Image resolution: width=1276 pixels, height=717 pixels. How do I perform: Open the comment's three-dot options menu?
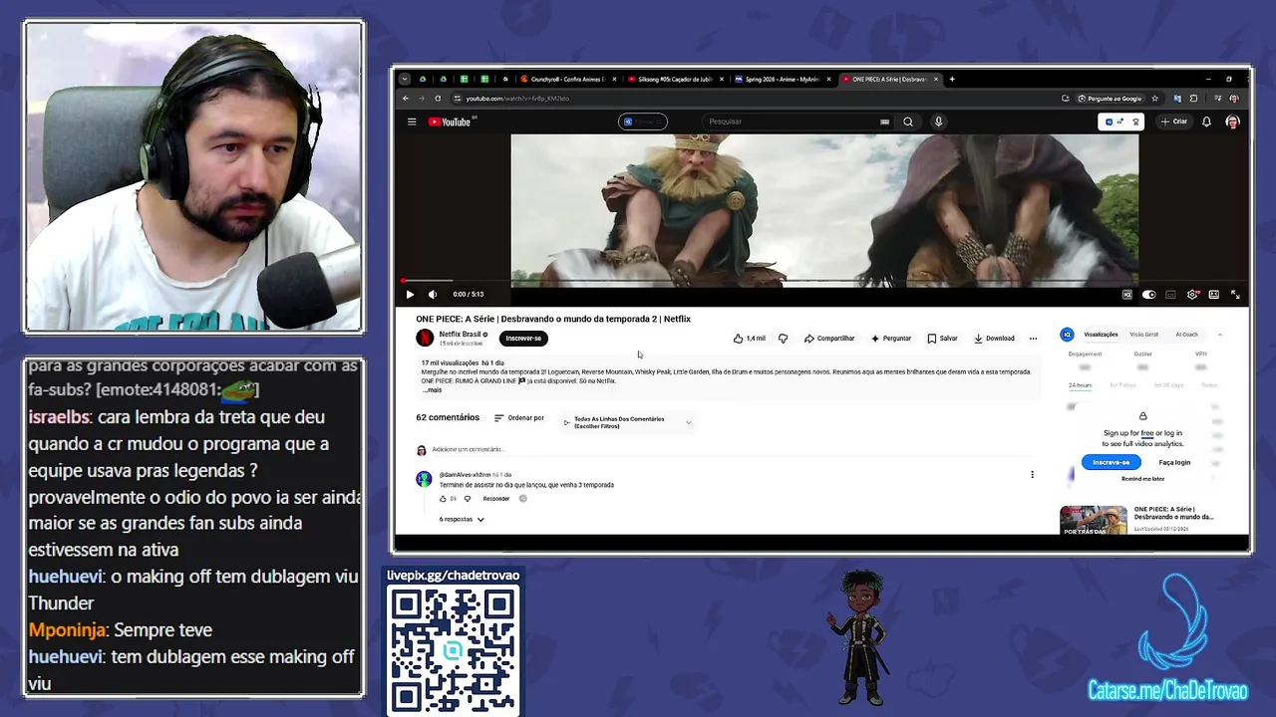tap(1032, 475)
